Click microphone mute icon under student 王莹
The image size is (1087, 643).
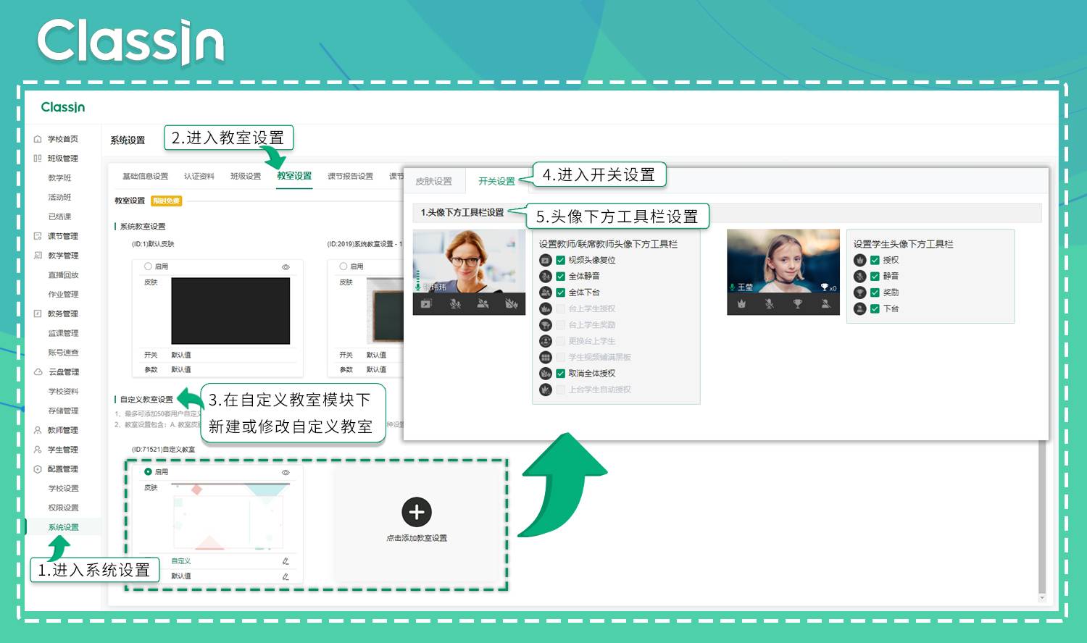[x=770, y=304]
